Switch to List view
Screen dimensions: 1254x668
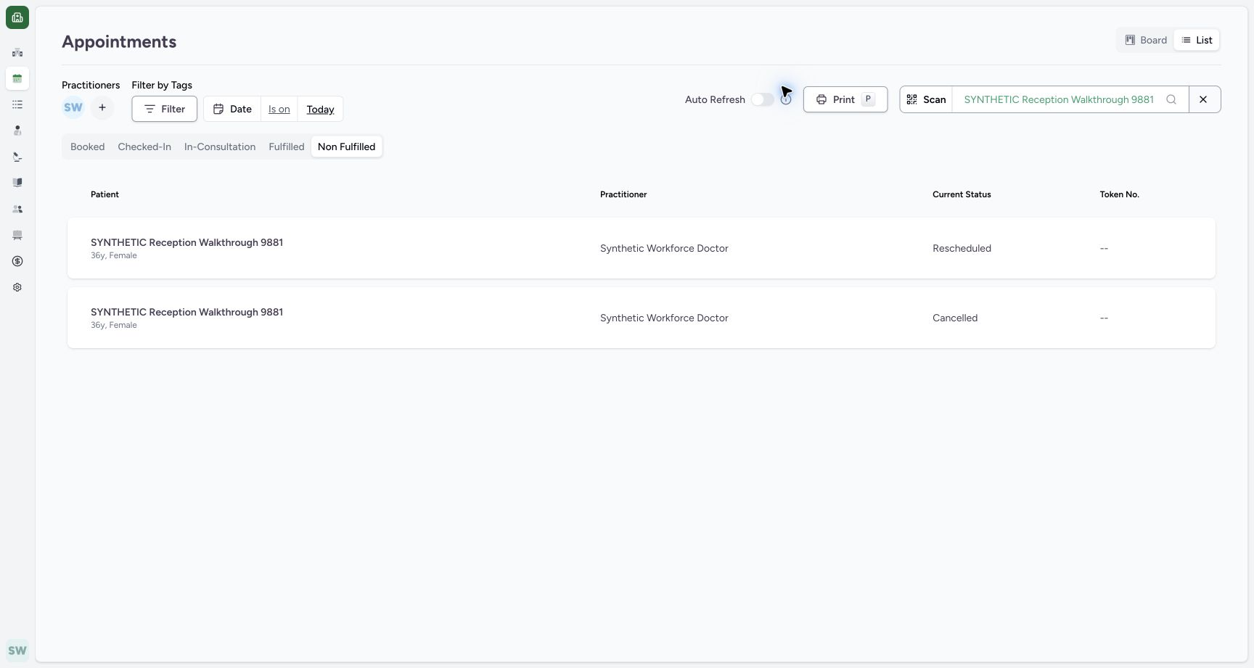[x=1197, y=40]
